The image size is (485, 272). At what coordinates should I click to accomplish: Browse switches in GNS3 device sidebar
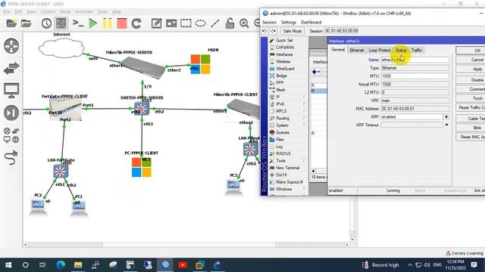tap(11, 68)
